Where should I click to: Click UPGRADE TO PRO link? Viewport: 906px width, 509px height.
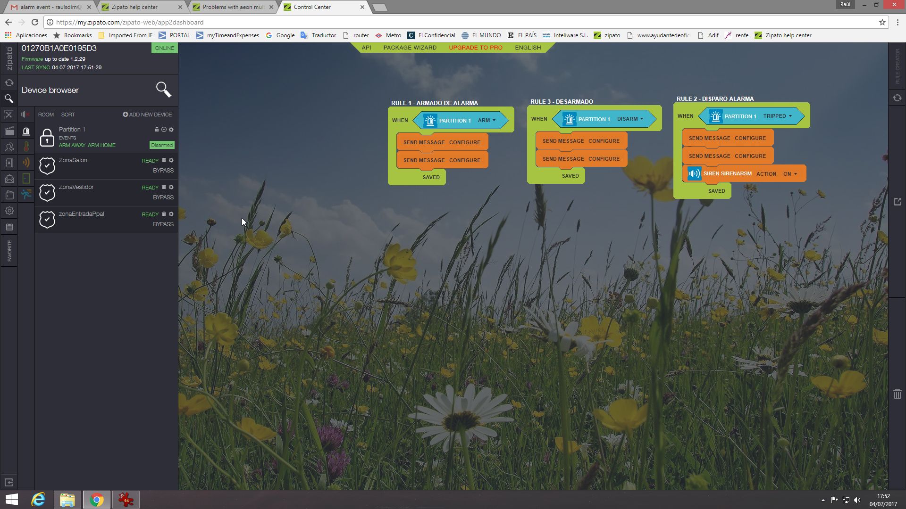(475, 48)
